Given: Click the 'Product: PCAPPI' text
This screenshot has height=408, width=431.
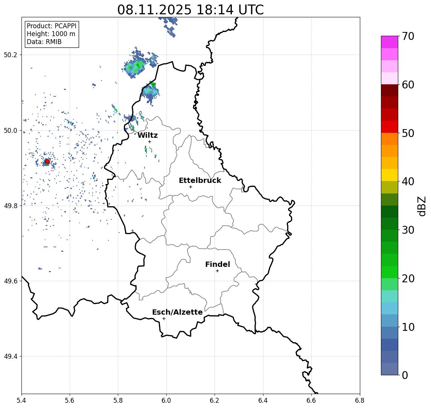Looking at the screenshot, I should click(52, 26).
